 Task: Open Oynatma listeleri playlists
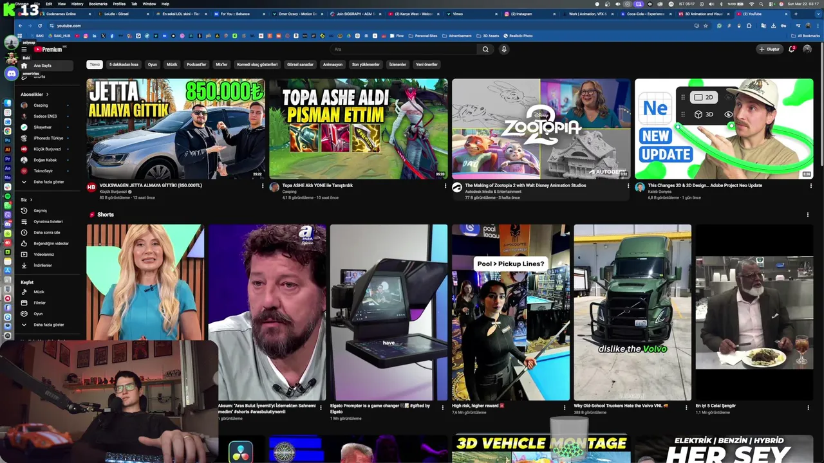[46, 221]
